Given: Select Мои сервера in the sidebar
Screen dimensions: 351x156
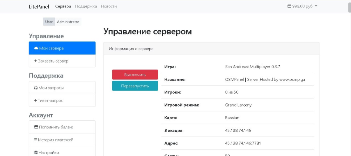Looking at the screenshot, I should [62, 48].
